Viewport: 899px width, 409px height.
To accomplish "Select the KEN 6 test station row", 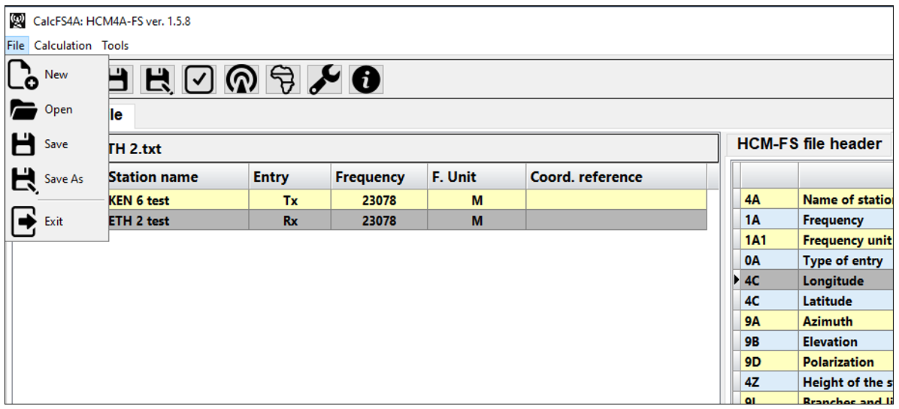I will coord(407,200).
